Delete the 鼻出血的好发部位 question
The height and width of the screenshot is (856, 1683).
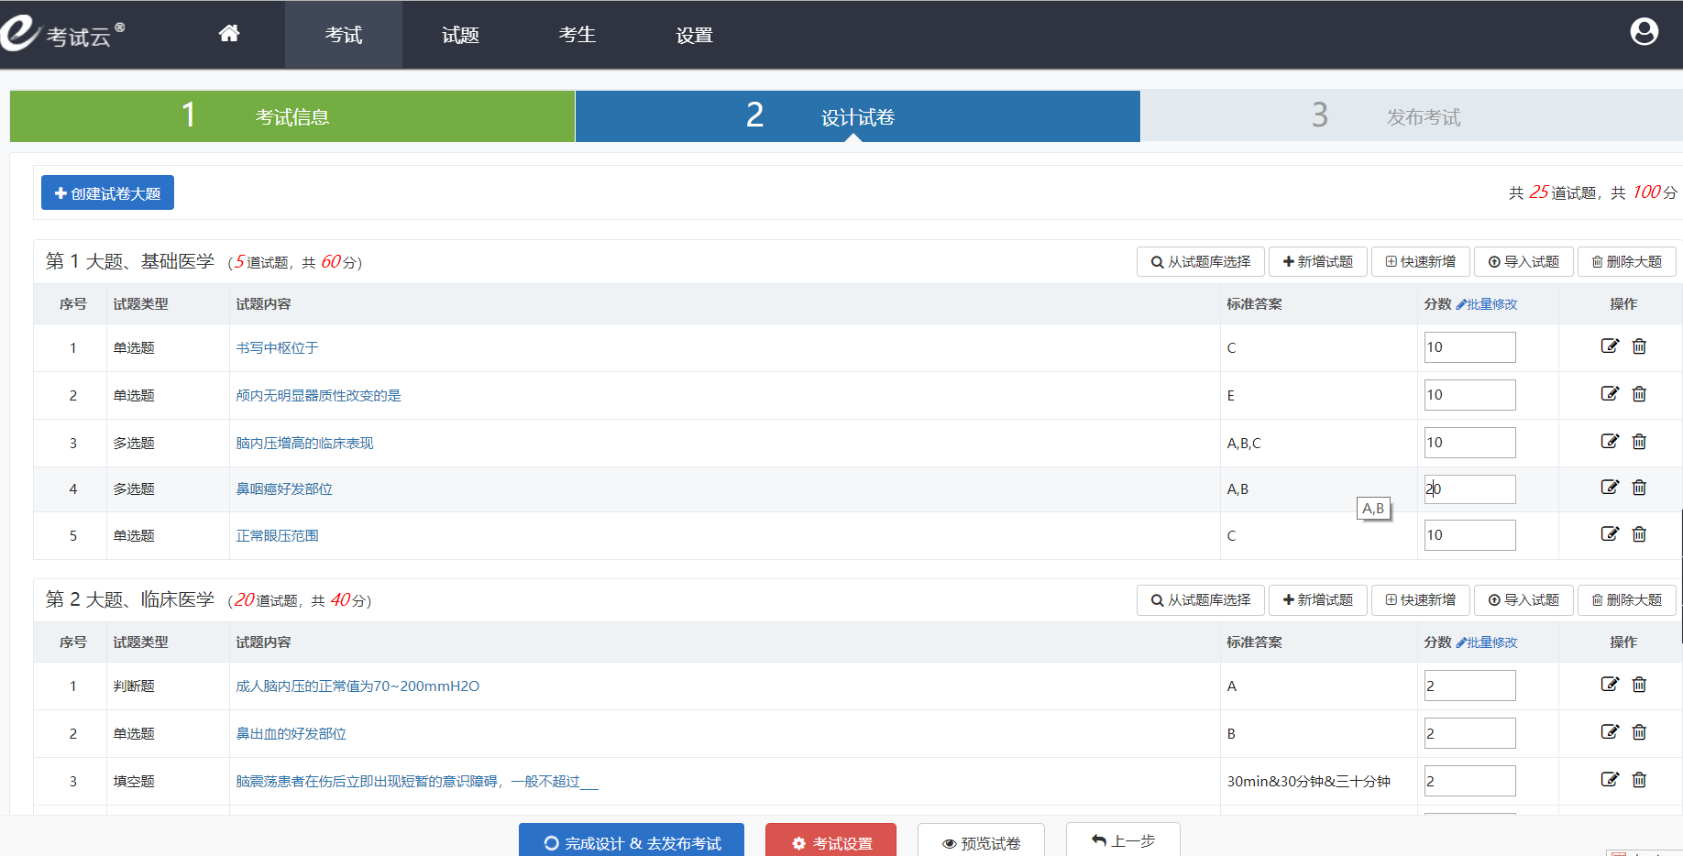[x=1639, y=732]
